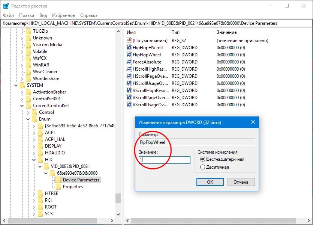Click the VScrollHighReso DWORD value icon
This screenshot has height=225, width=313.
tap(129, 91)
